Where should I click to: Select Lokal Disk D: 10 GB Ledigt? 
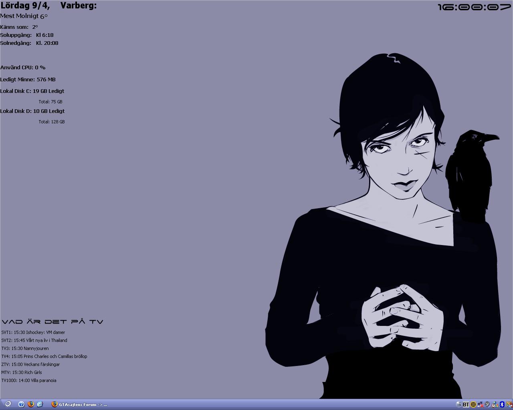(32, 111)
